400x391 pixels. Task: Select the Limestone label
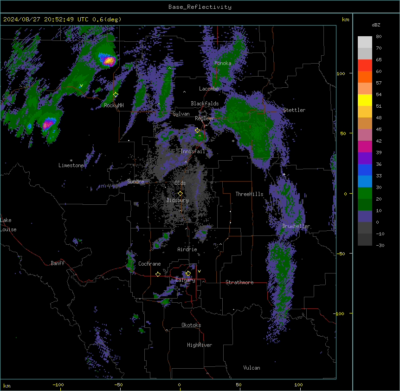[x=71, y=165]
